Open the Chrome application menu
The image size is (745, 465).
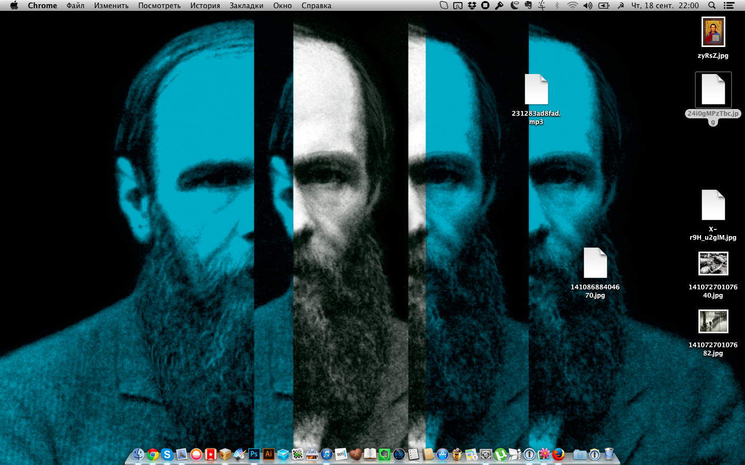point(42,6)
